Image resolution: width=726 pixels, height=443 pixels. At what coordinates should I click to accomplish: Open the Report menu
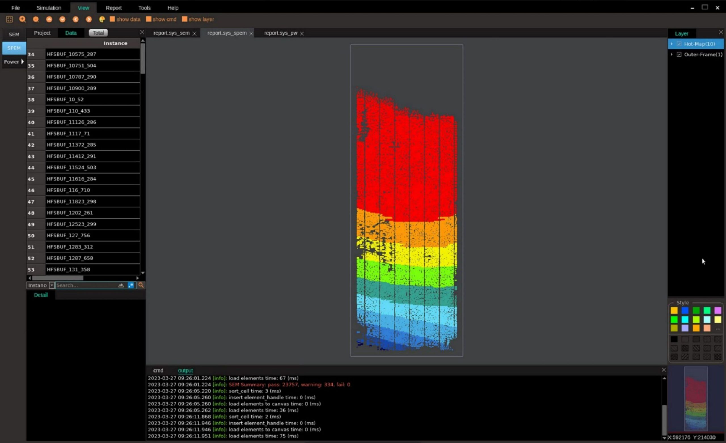click(x=114, y=8)
